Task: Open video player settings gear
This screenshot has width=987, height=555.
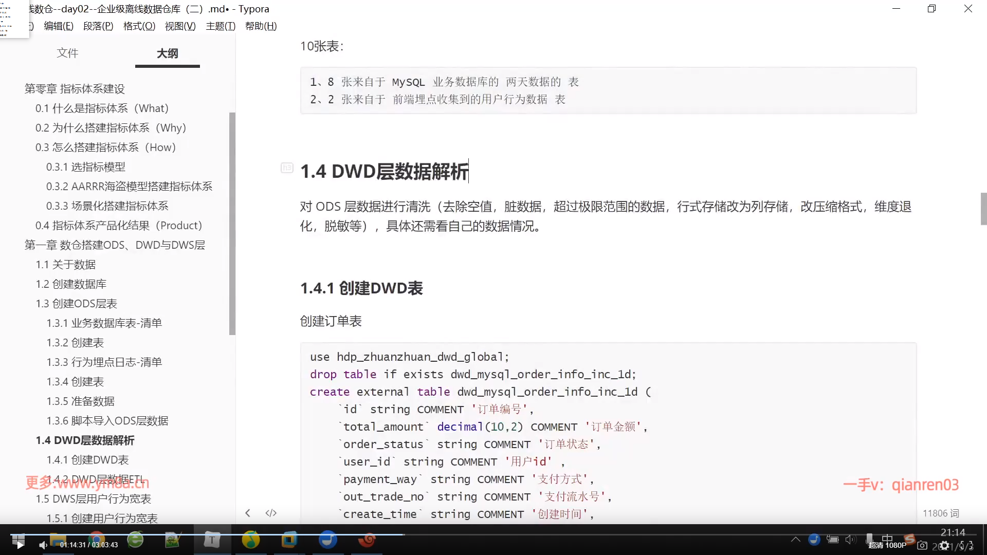Action: [944, 545]
